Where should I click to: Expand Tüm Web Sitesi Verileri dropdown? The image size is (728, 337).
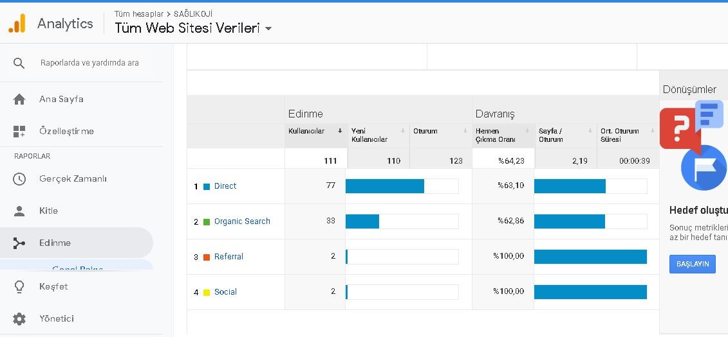pos(268,29)
